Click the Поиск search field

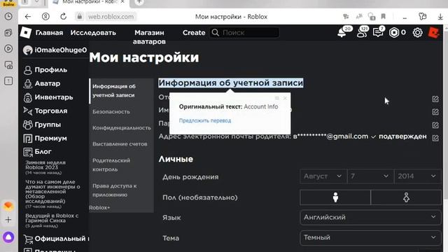click(x=244, y=33)
